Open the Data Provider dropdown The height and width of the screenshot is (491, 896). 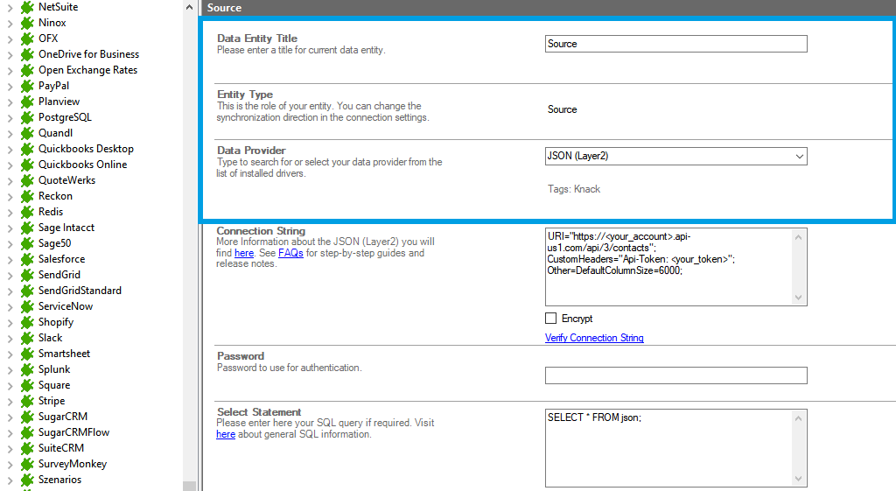tap(799, 157)
